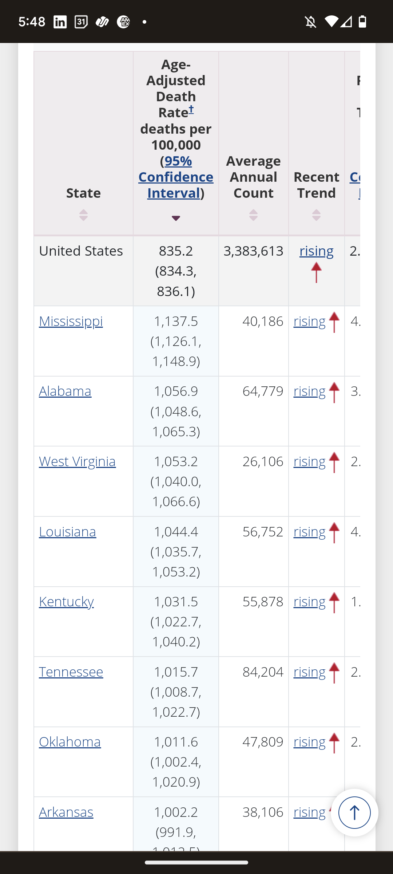Open the Alabama state link
The height and width of the screenshot is (874, 393).
click(65, 391)
